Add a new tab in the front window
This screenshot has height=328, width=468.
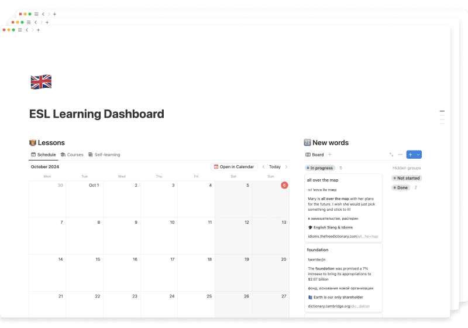tap(38, 30)
